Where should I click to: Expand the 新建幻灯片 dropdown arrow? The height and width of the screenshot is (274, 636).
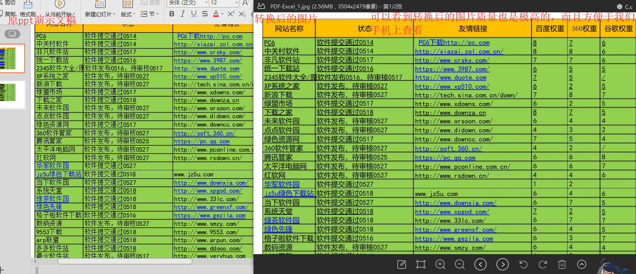114,14
